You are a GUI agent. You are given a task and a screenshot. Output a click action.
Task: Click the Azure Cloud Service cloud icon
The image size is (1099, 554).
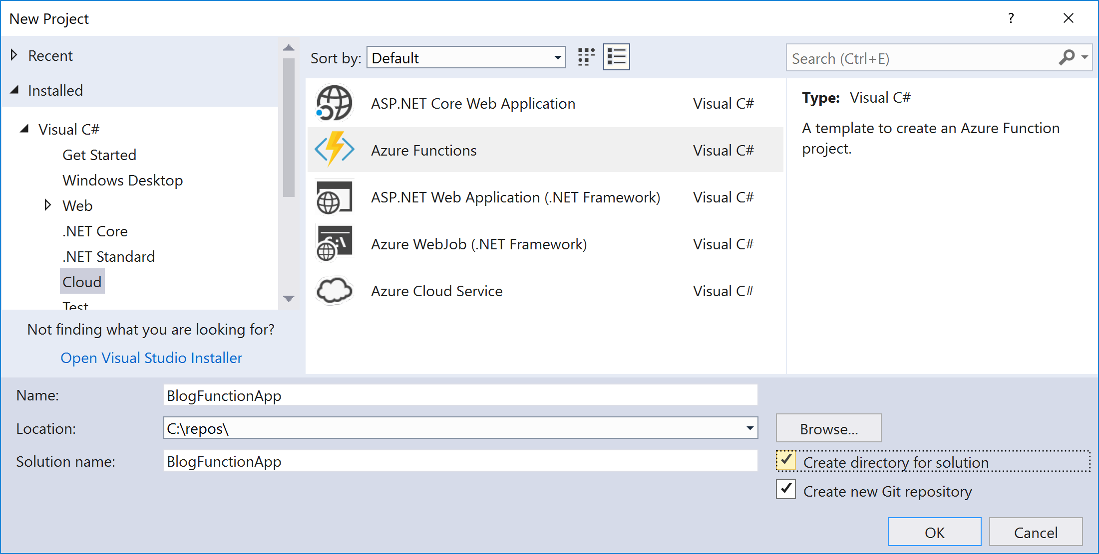[334, 290]
